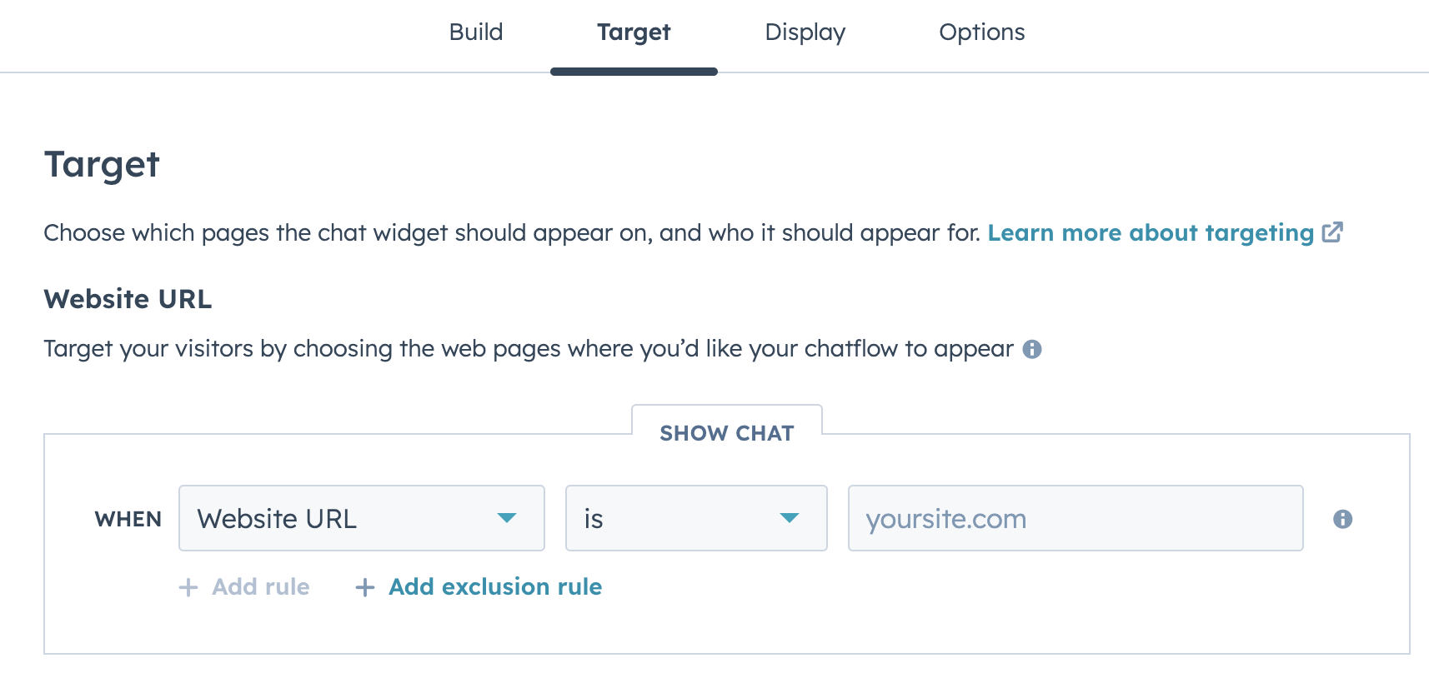Click plus icon beside Add exclusion rule
Screen dimensions: 1429x678
364,587
